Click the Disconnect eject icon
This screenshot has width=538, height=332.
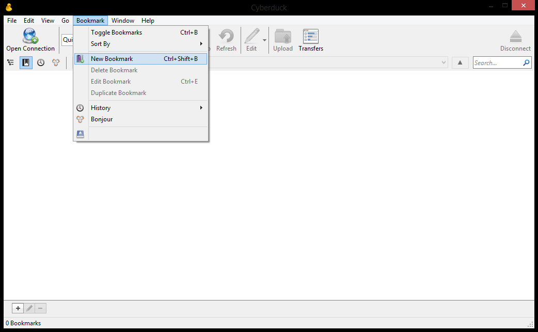[x=515, y=37]
